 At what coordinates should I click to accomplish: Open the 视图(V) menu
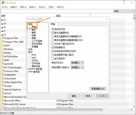[23, 7]
